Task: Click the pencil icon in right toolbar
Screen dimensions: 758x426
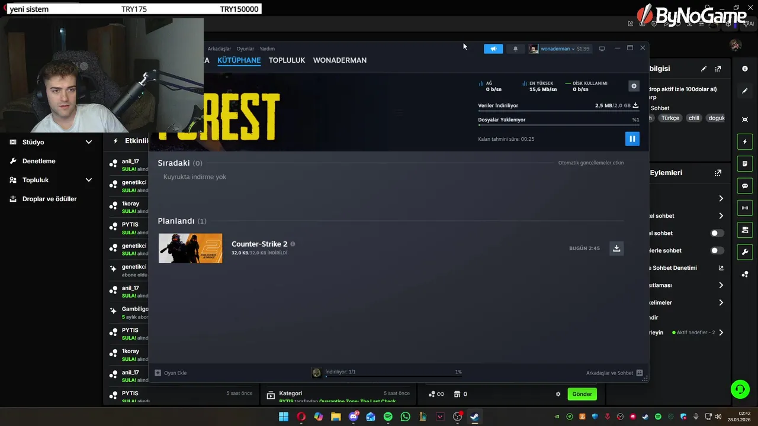Action: tap(745, 91)
